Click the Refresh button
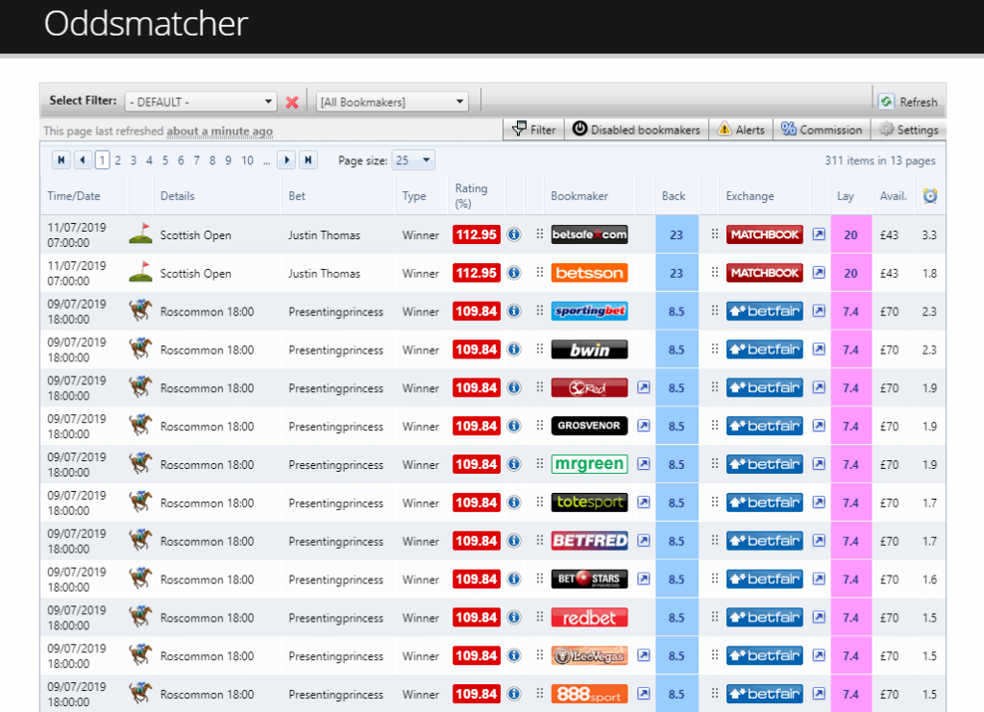Image resolution: width=984 pixels, height=712 pixels. click(x=907, y=101)
